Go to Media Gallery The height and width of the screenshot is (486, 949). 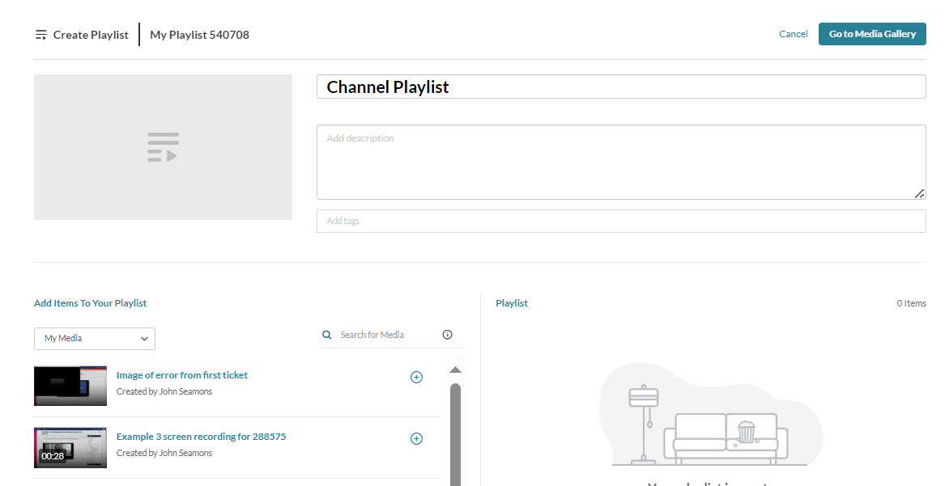point(872,33)
